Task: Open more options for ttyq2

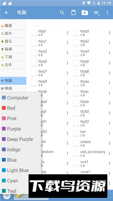Action: (110, 43)
